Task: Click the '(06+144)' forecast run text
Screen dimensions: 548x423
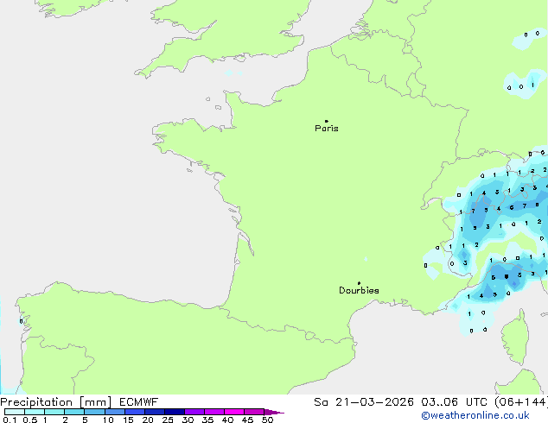Action: click(x=521, y=401)
